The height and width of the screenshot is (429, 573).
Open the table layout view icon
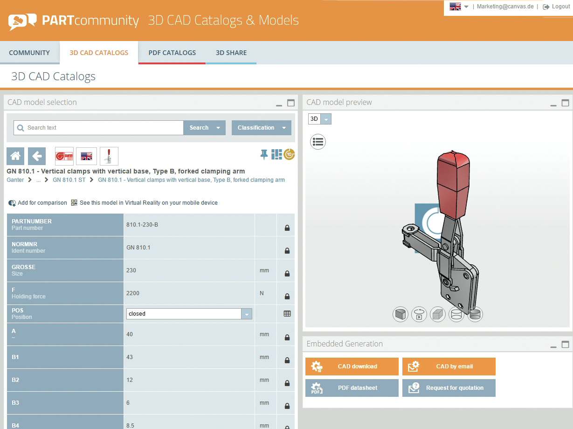276,155
